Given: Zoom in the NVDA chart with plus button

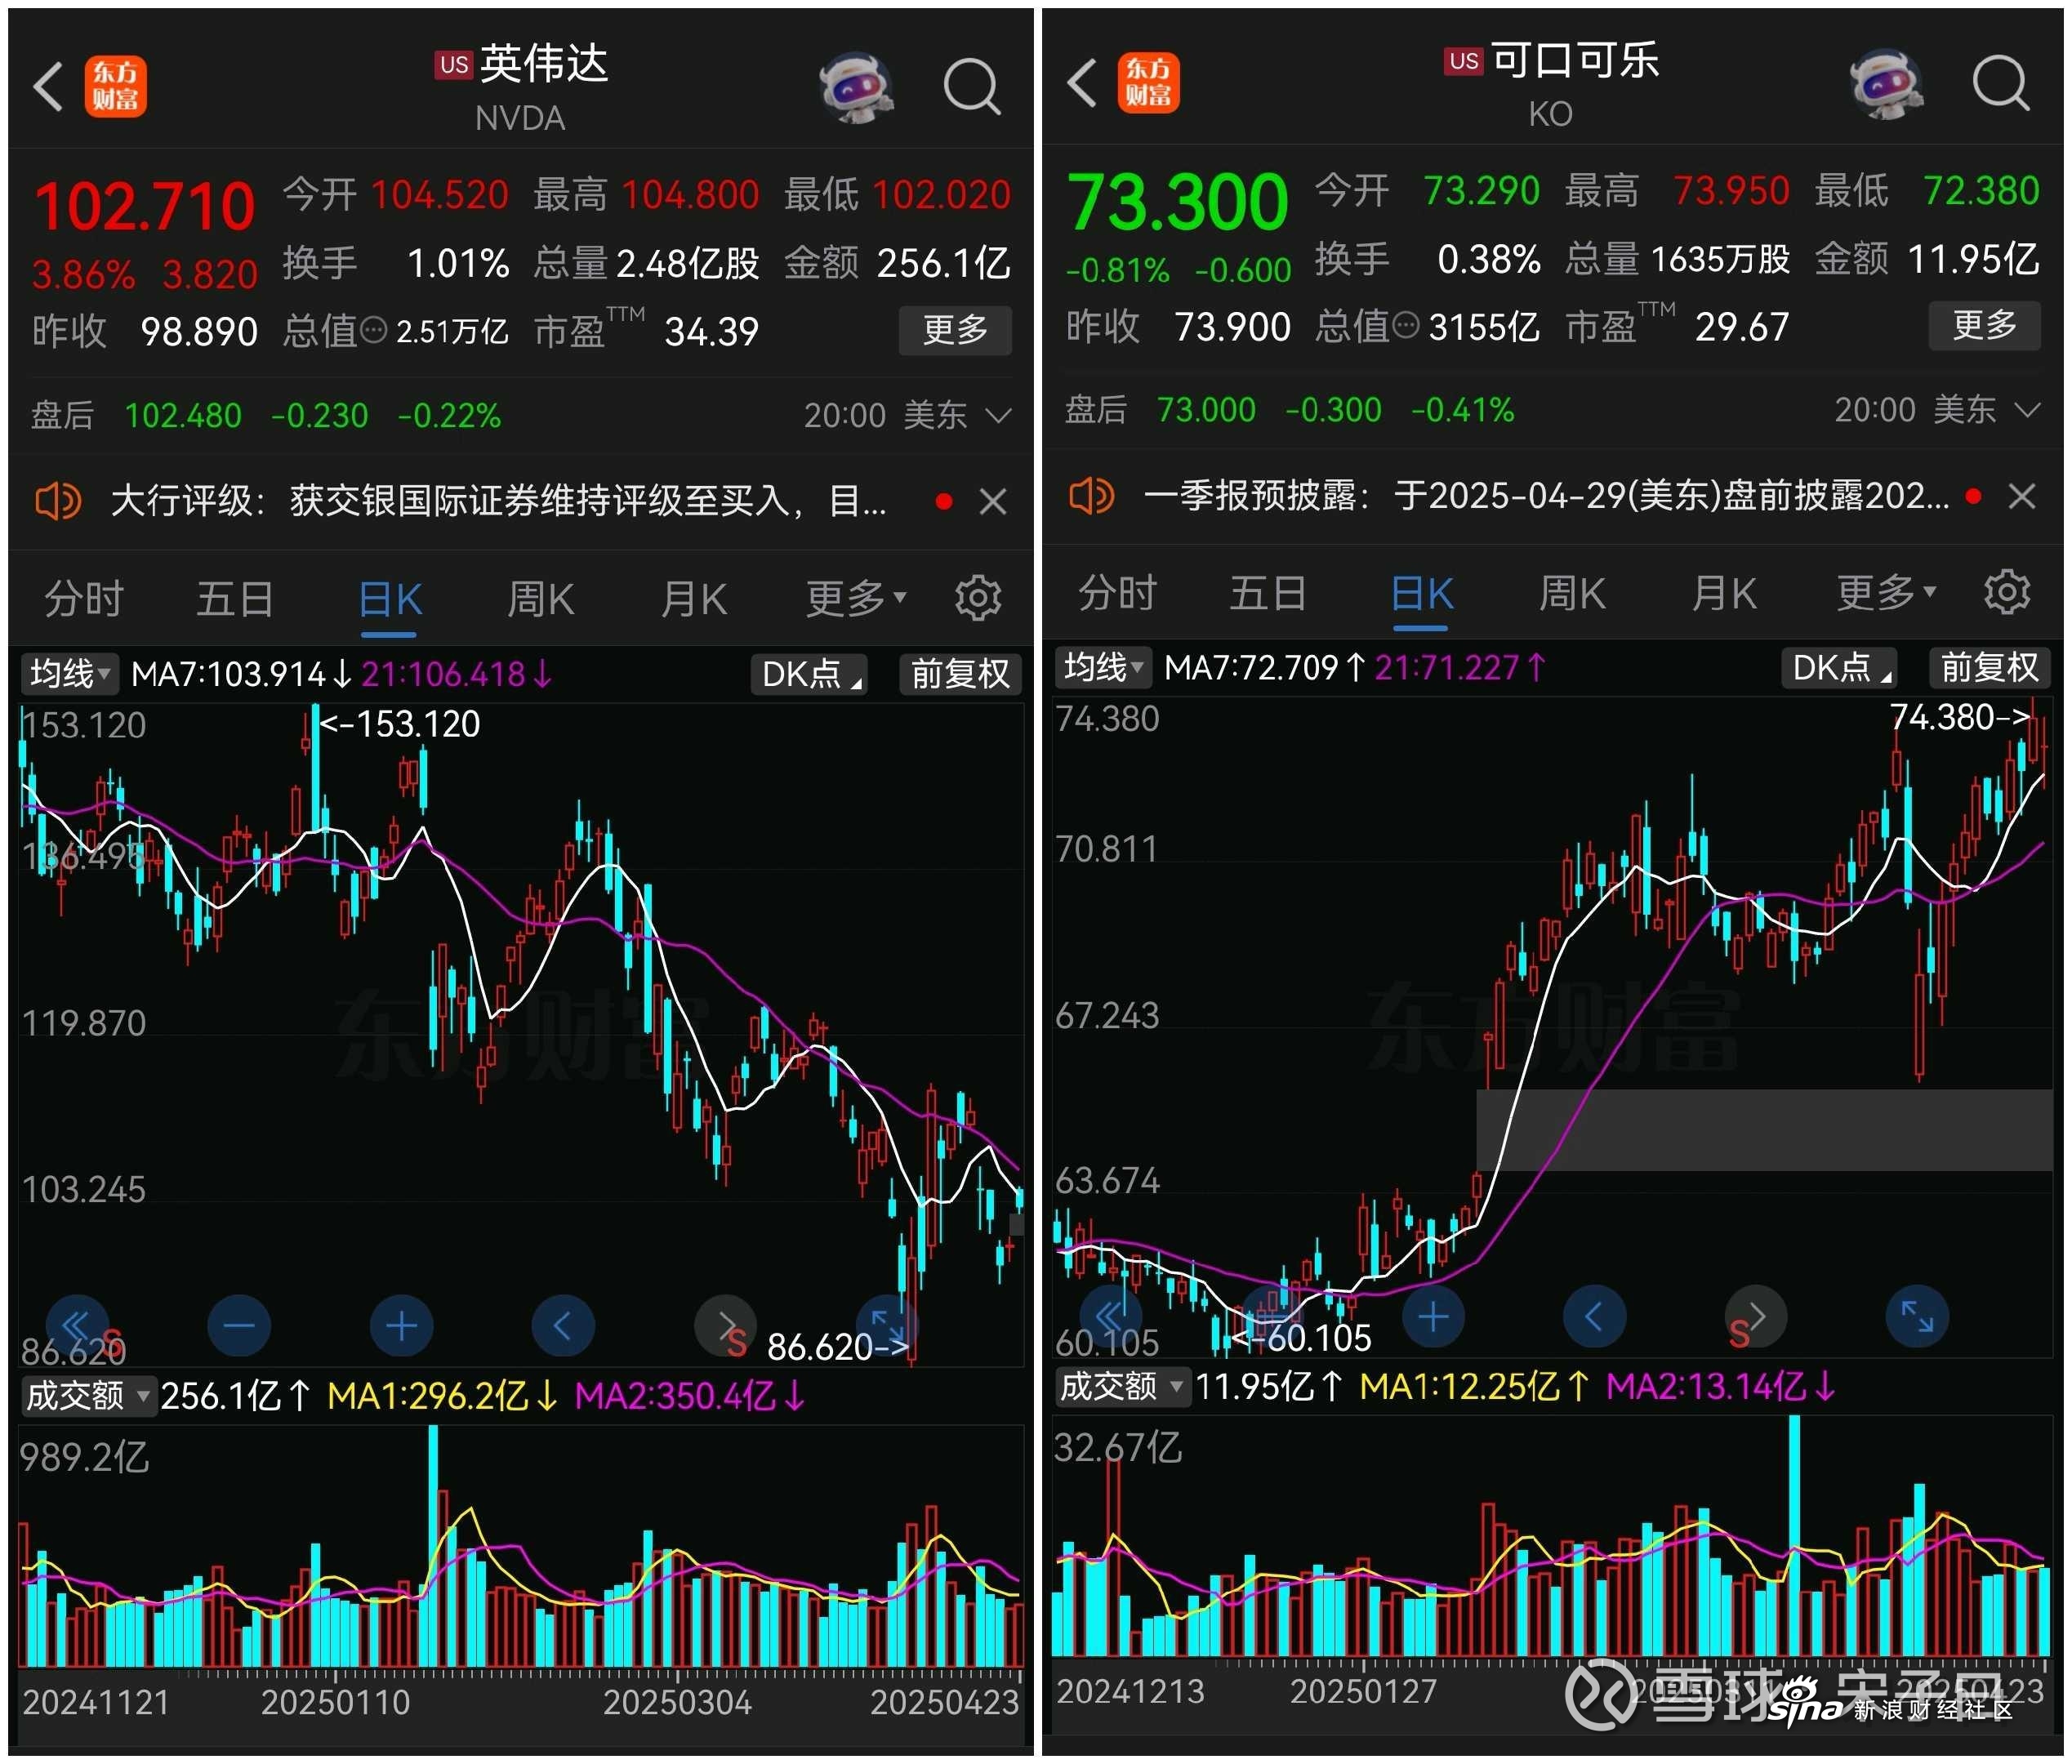Looking at the screenshot, I should pyautogui.click(x=401, y=1326).
